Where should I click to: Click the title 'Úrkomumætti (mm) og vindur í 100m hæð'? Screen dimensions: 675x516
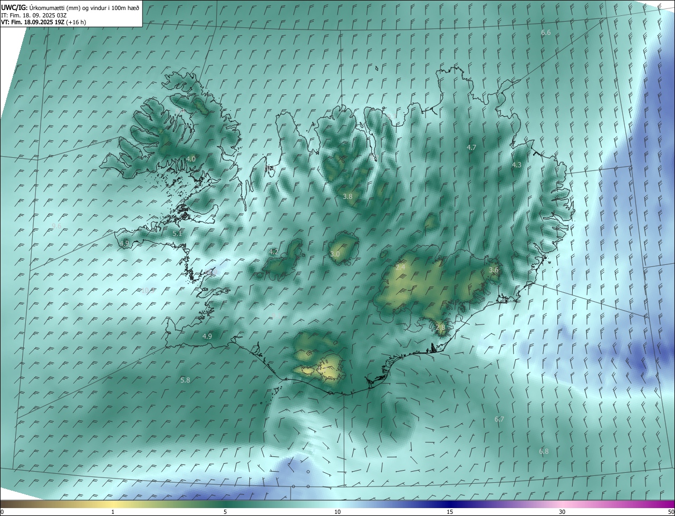tap(84, 7)
